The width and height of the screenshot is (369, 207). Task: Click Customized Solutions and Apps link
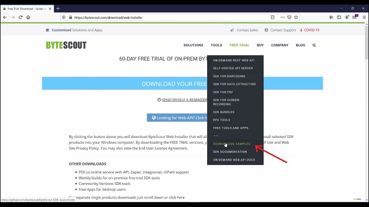(74, 30)
